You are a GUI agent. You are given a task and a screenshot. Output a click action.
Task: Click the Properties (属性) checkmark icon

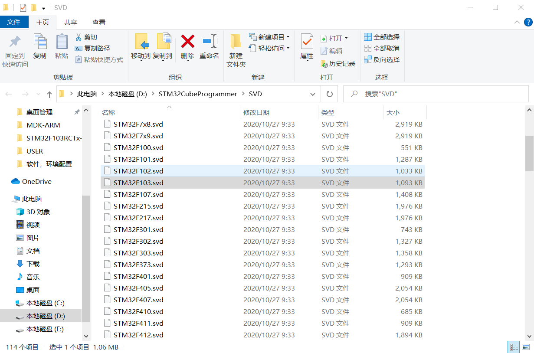307,42
